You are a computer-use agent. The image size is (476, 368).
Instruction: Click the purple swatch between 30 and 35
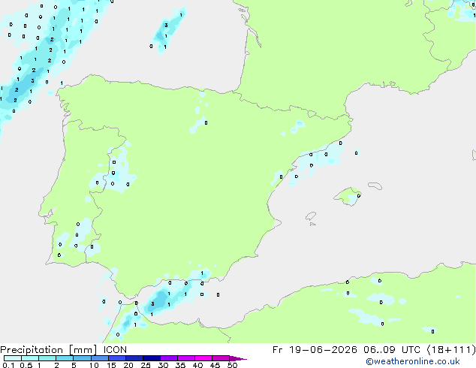point(168,358)
